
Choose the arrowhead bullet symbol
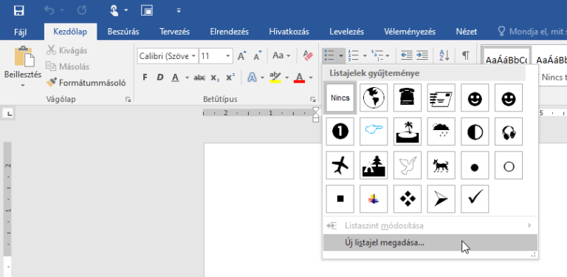click(x=441, y=199)
